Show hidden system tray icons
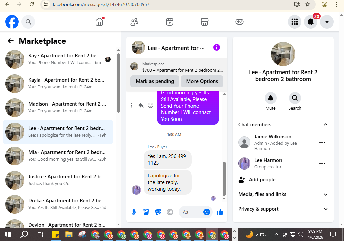The width and height of the screenshot is (344, 241). [x=276, y=234]
